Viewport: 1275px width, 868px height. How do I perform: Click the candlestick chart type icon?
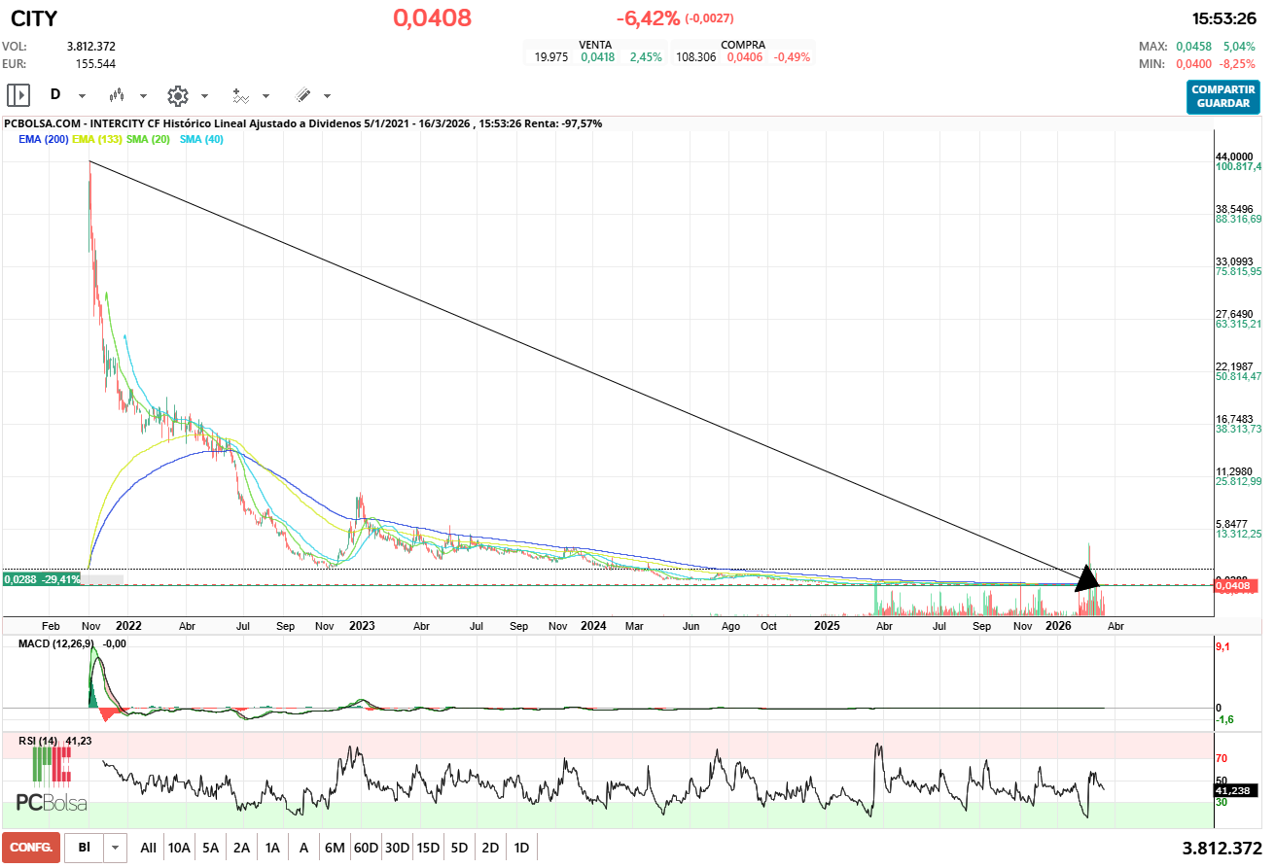pos(118,95)
